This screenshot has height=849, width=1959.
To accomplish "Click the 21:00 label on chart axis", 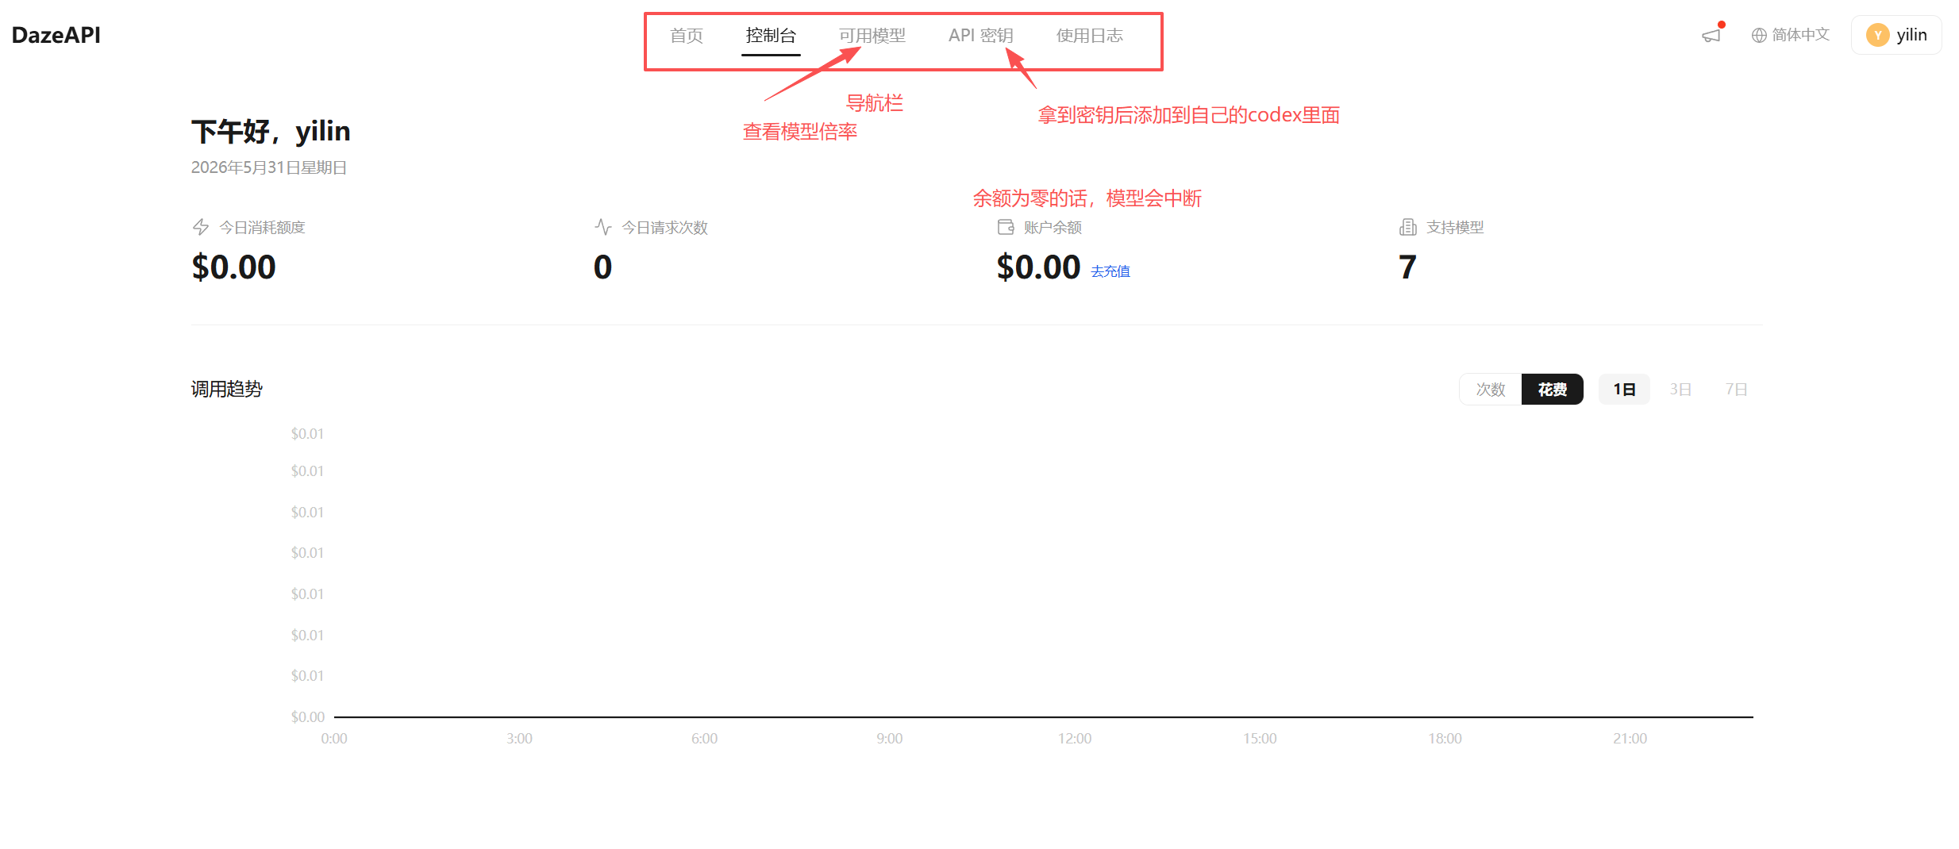I will (1630, 739).
